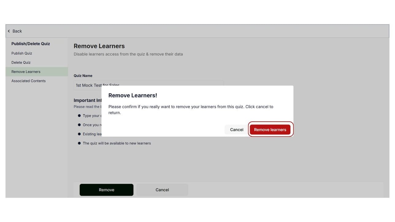This screenshot has height=222, width=395.
Task: Click the 'Remove Learners!' dialog title
Action: [133, 95]
